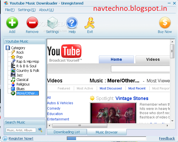Select the Country & Folk category
This screenshot has height=142, width=178.
pos(28,70)
